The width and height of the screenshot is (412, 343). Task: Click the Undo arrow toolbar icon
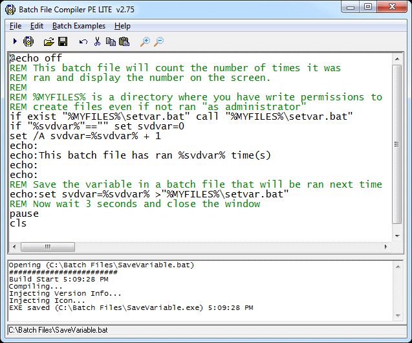[x=83, y=41]
